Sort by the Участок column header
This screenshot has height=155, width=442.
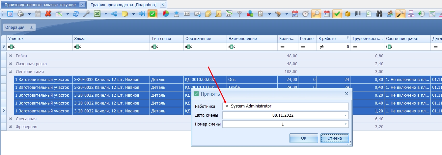point(40,39)
